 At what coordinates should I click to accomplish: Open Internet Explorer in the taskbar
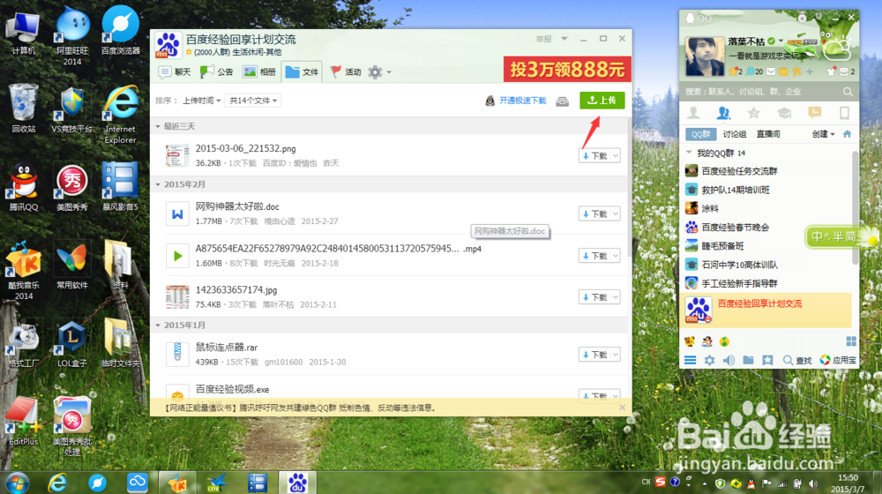[x=57, y=483]
